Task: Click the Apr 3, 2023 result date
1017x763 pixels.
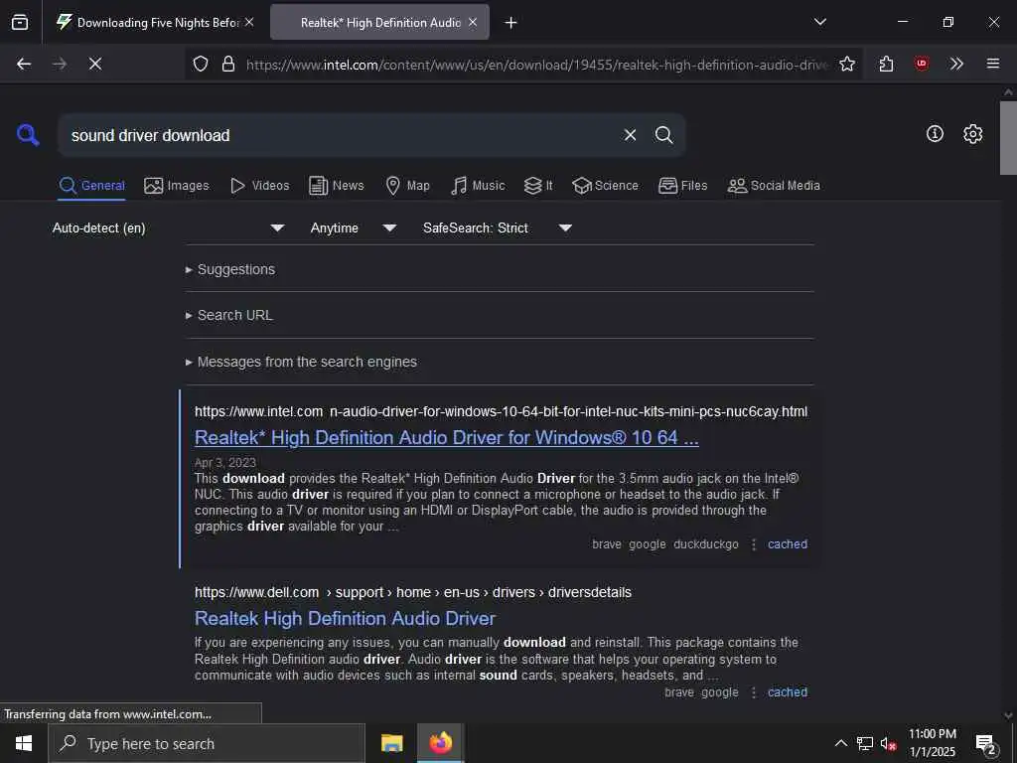Action: click(225, 463)
